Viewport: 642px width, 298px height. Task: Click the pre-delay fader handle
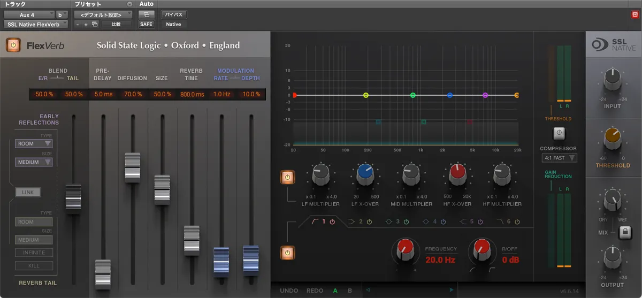103,273
